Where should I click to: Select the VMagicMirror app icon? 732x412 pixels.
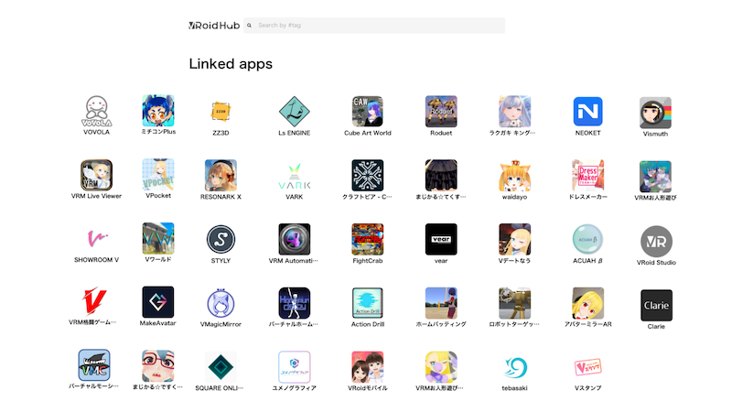pos(221,303)
